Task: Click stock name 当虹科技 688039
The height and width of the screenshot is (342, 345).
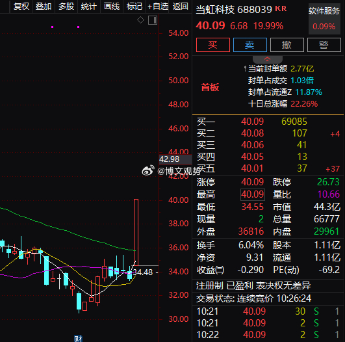Action: [234, 10]
